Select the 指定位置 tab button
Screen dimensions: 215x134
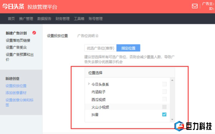click(128, 48)
